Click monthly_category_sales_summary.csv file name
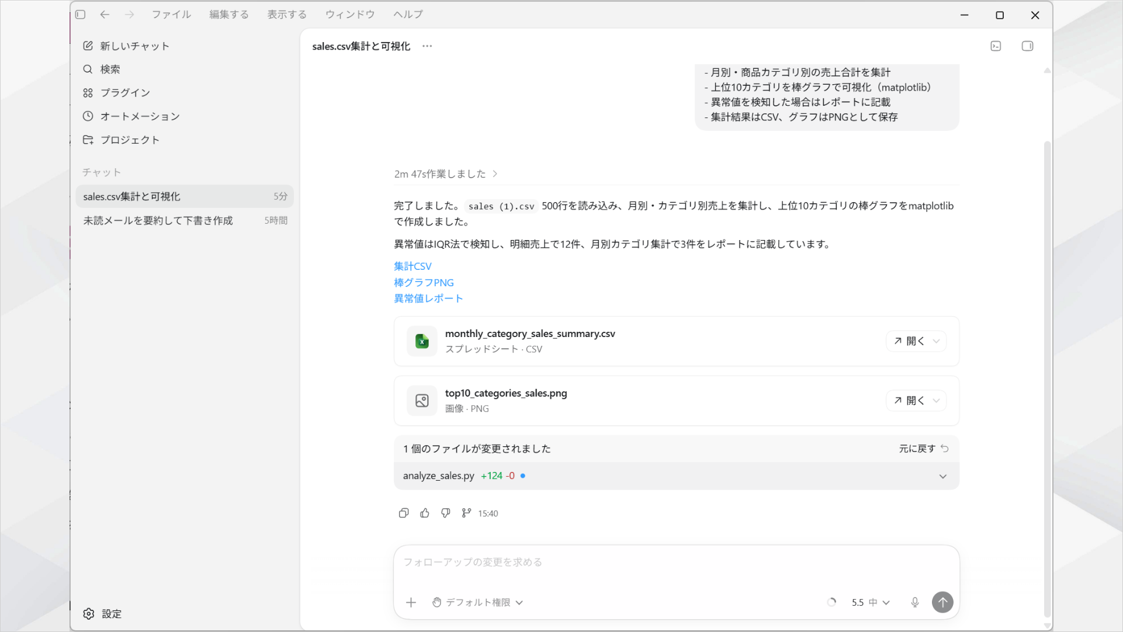The image size is (1123, 632). [530, 334]
